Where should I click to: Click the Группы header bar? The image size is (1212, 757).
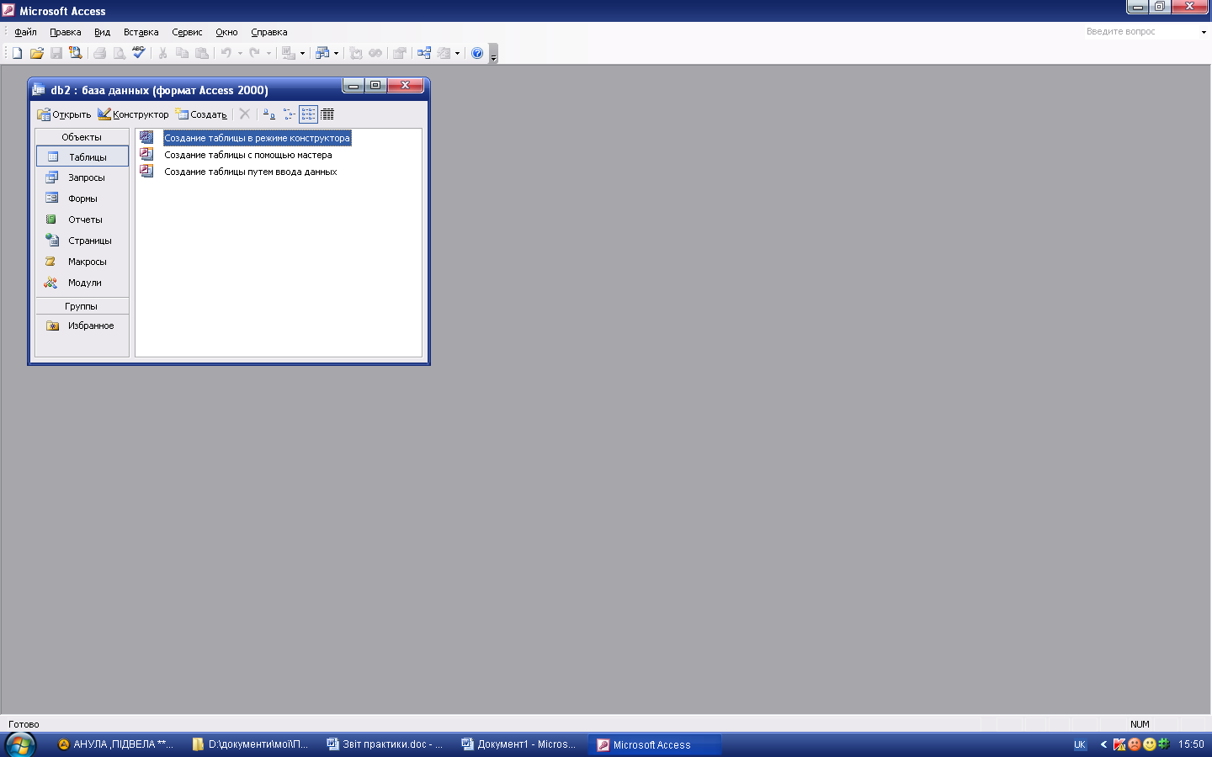tap(82, 306)
